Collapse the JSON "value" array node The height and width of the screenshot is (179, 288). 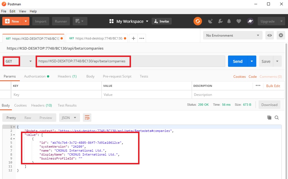(x=14, y=135)
